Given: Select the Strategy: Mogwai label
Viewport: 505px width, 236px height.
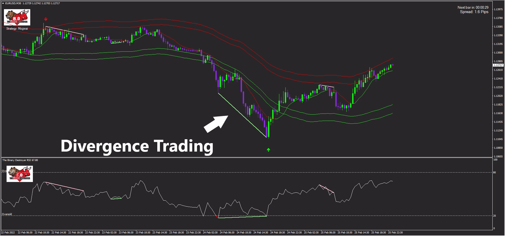Looking at the screenshot, I should [17, 29].
